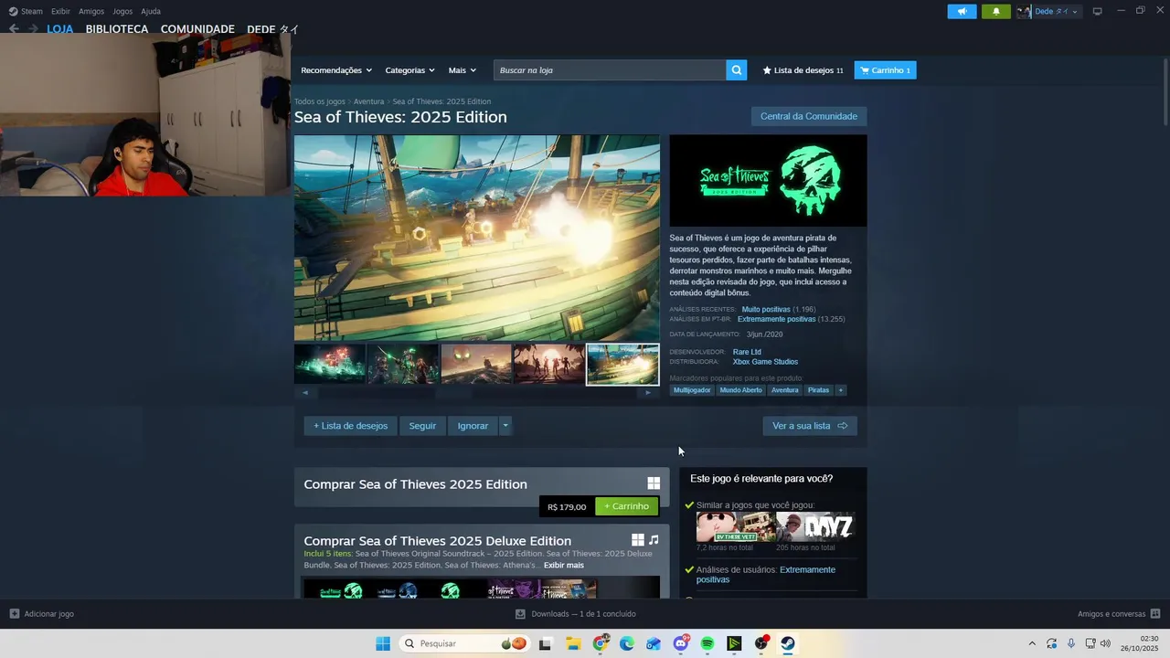Expand the Recomendações dropdown menu

[336, 70]
